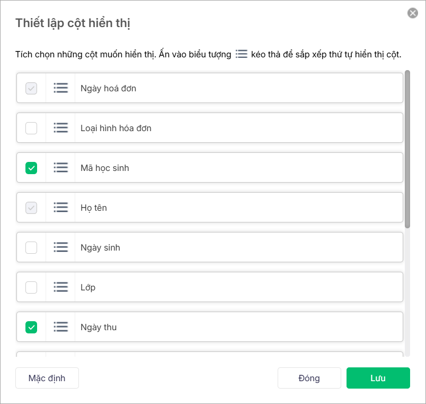Viewport: 426px width, 404px height.
Task: Click the reorder icon beside Lớp
Action: [61, 287]
